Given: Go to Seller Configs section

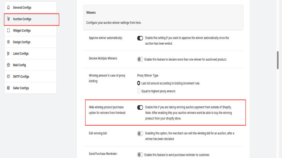Looking at the screenshot, I should point(30,88).
